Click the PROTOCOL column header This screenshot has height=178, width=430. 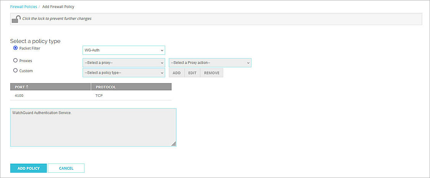click(106, 87)
